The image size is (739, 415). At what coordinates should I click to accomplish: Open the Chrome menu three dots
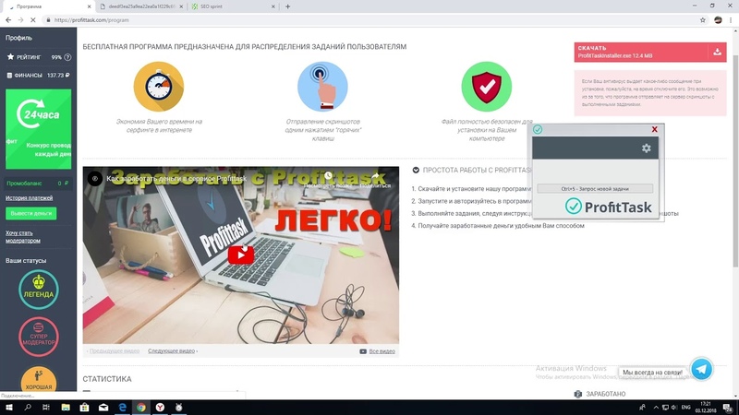click(731, 20)
